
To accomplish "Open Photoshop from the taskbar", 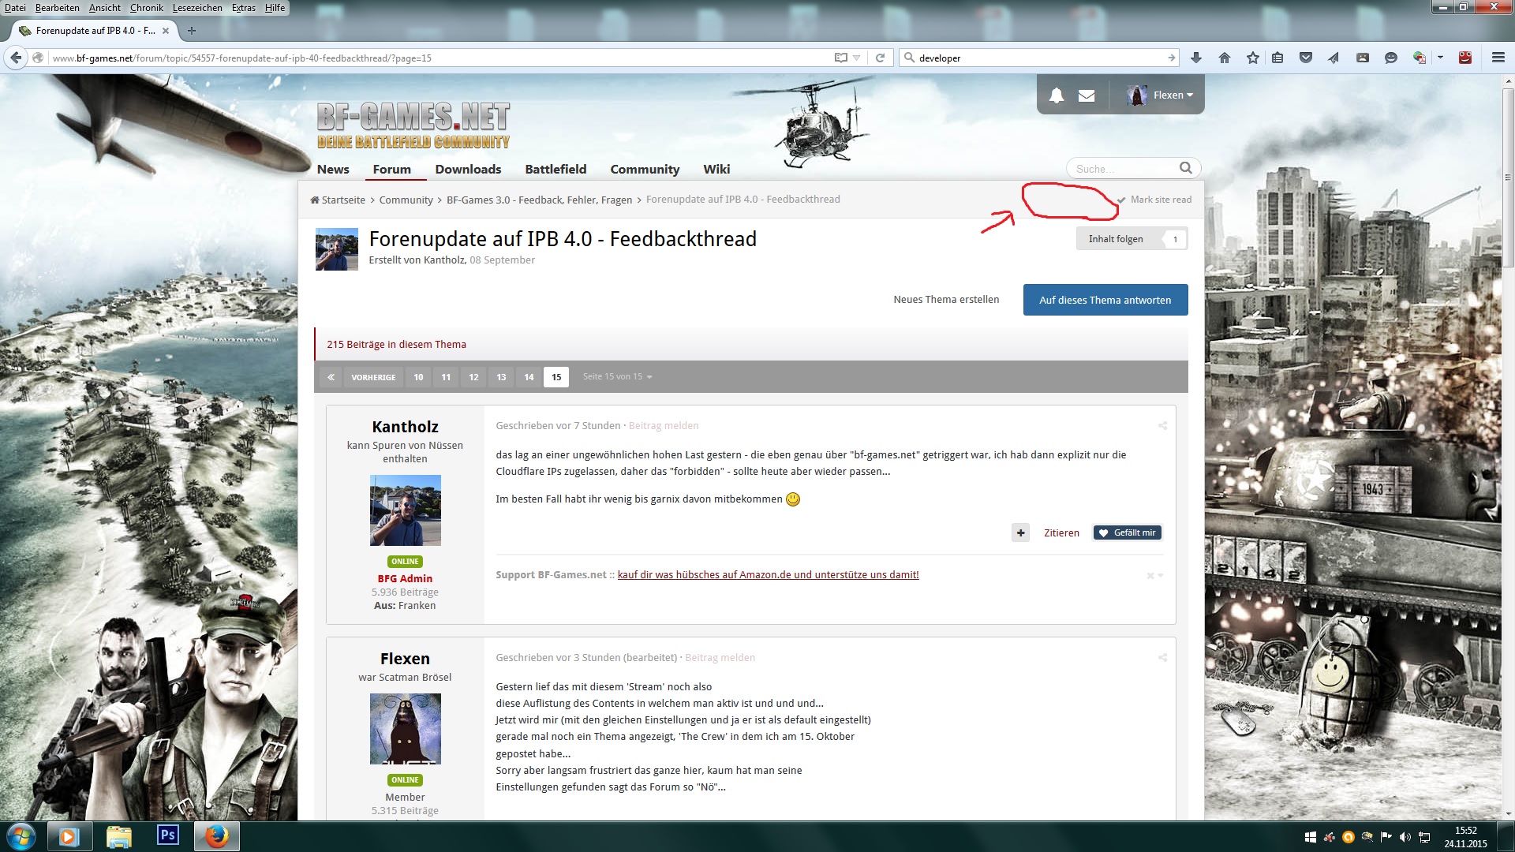I will pyautogui.click(x=168, y=835).
